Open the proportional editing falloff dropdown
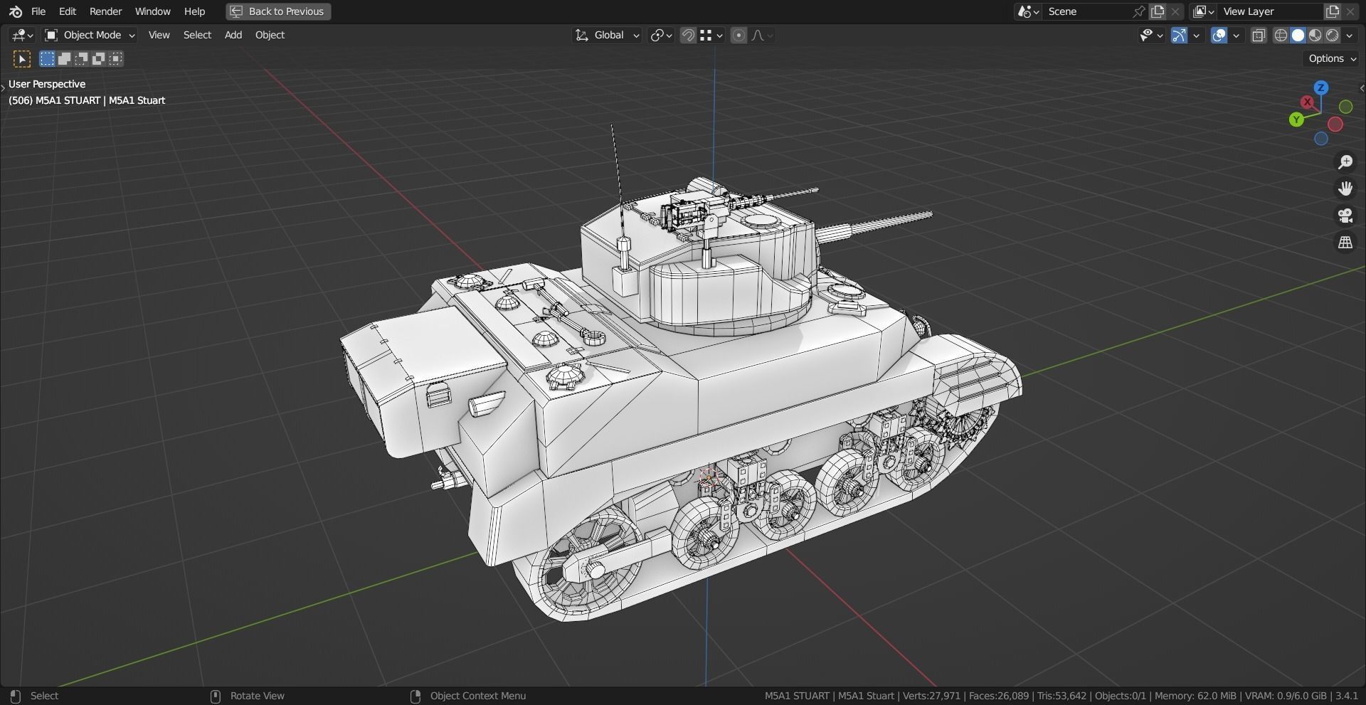 pos(762,35)
